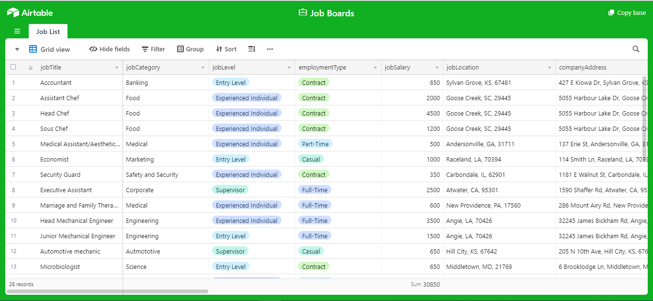Click Middletown, MD, 21769 location cell
This screenshot has width=653, height=301.
point(499,266)
